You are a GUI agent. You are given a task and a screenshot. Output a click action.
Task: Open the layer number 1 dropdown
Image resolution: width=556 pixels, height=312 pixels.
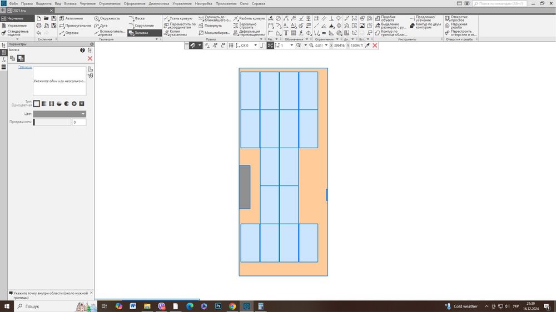pyautogui.click(x=291, y=46)
